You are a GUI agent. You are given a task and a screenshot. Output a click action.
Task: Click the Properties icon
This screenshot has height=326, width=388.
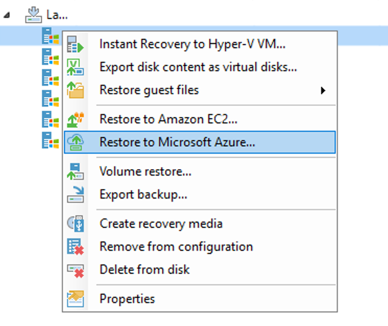(x=76, y=299)
